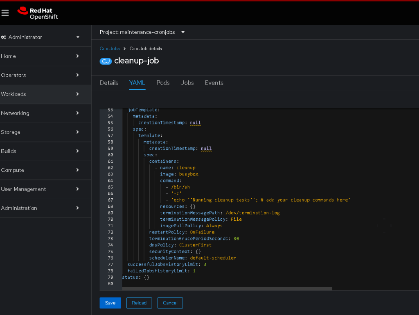This screenshot has width=419, height=315.
Task: Open the hamburger navigation menu
Action: 5,13
